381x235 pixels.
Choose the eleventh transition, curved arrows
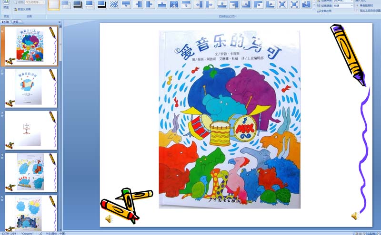pos(174,4)
